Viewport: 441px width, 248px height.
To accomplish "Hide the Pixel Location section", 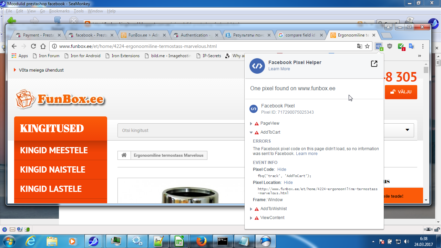I will tap(288, 183).
